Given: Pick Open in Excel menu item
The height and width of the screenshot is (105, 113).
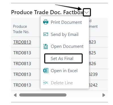Looking at the screenshot, I should 65,71.
